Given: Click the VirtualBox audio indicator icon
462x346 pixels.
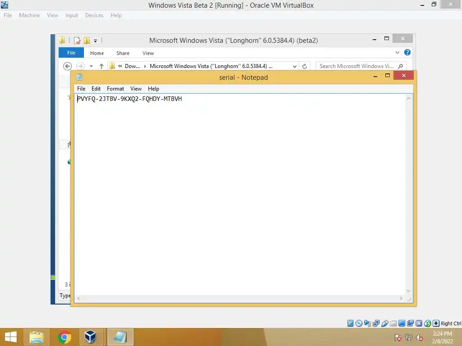Looking at the screenshot, I should click(367, 323).
